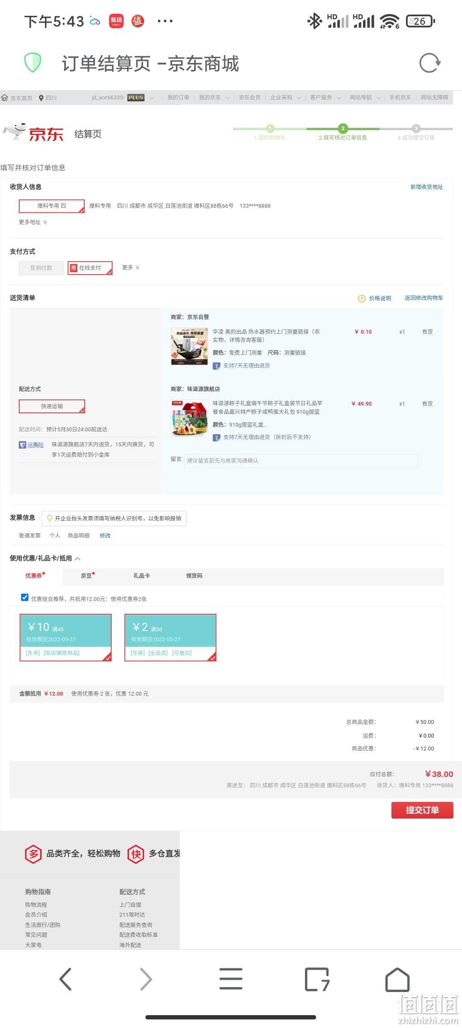Go to the browser home page icon
This screenshot has width=462, height=1028.
tap(397, 979)
